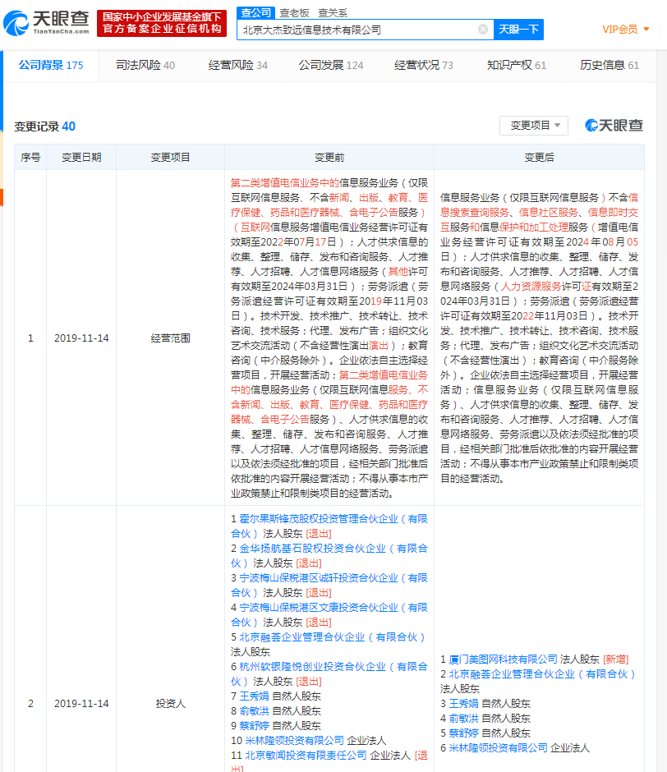667x772 pixels.
Task: Open 宁波梅山保税港区文康投资合伙企业 link
Action: 329,614
